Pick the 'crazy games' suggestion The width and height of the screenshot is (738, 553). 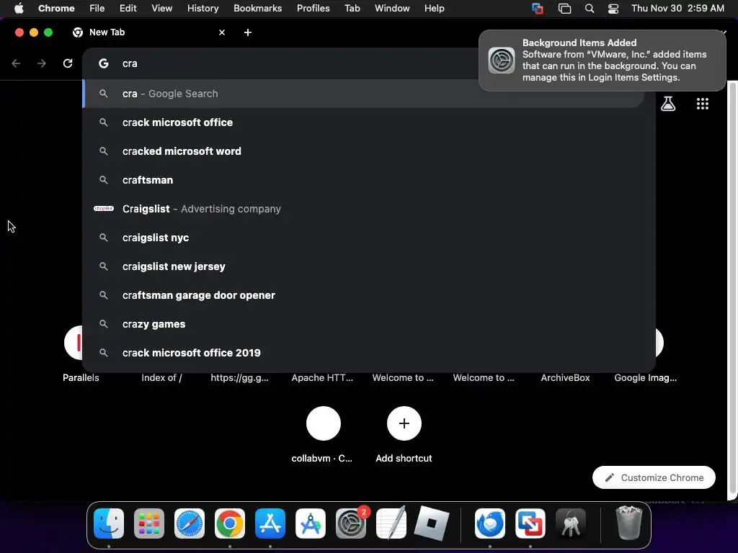click(369, 324)
